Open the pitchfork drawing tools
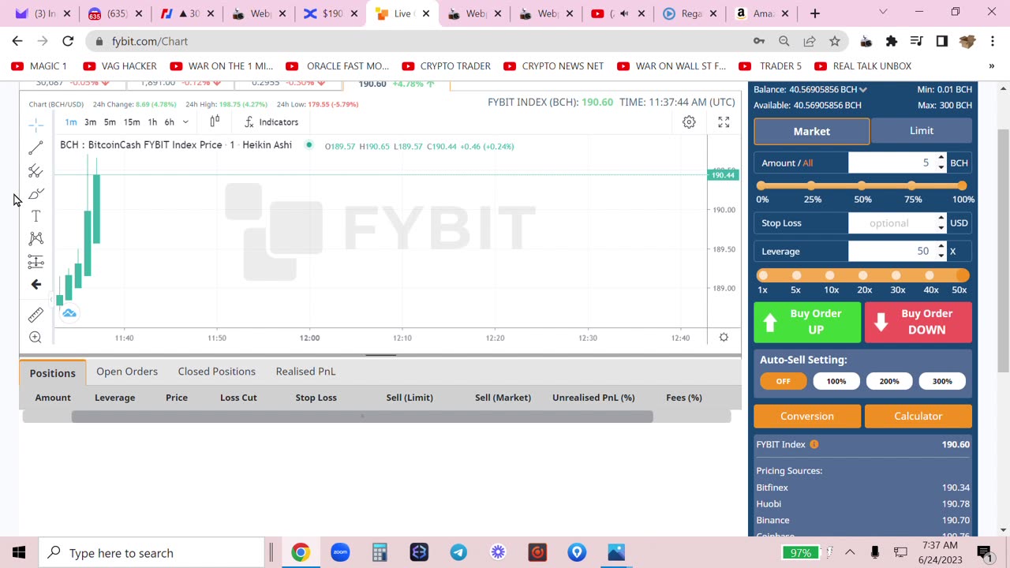 36,170
